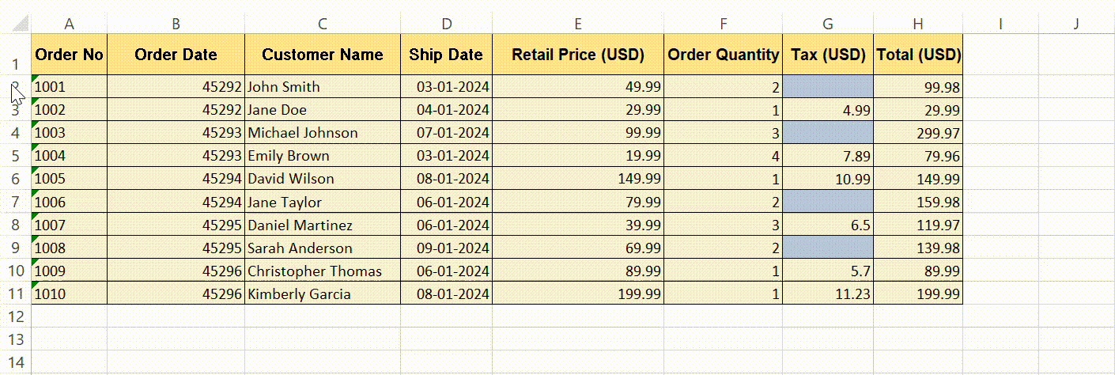The height and width of the screenshot is (375, 1115).
Task: Select the retail price 149.99
Action: pos(578,179)
